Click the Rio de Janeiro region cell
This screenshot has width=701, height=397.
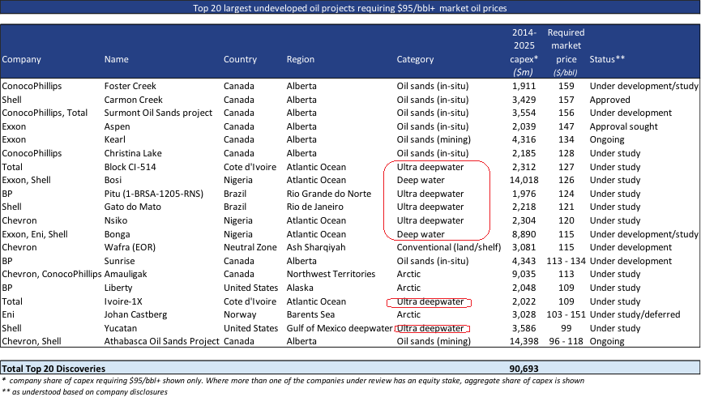(315, 207)
